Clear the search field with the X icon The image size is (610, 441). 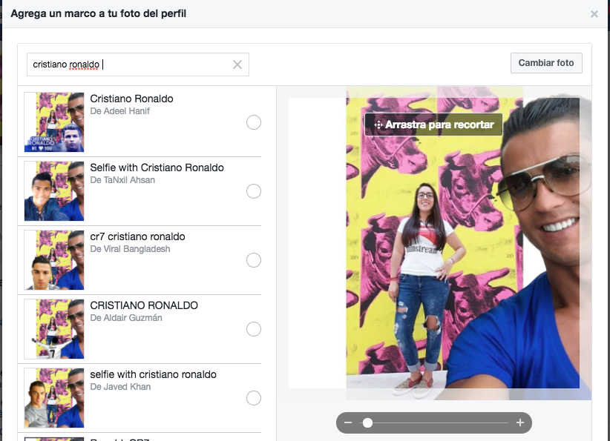coord(237,64)
